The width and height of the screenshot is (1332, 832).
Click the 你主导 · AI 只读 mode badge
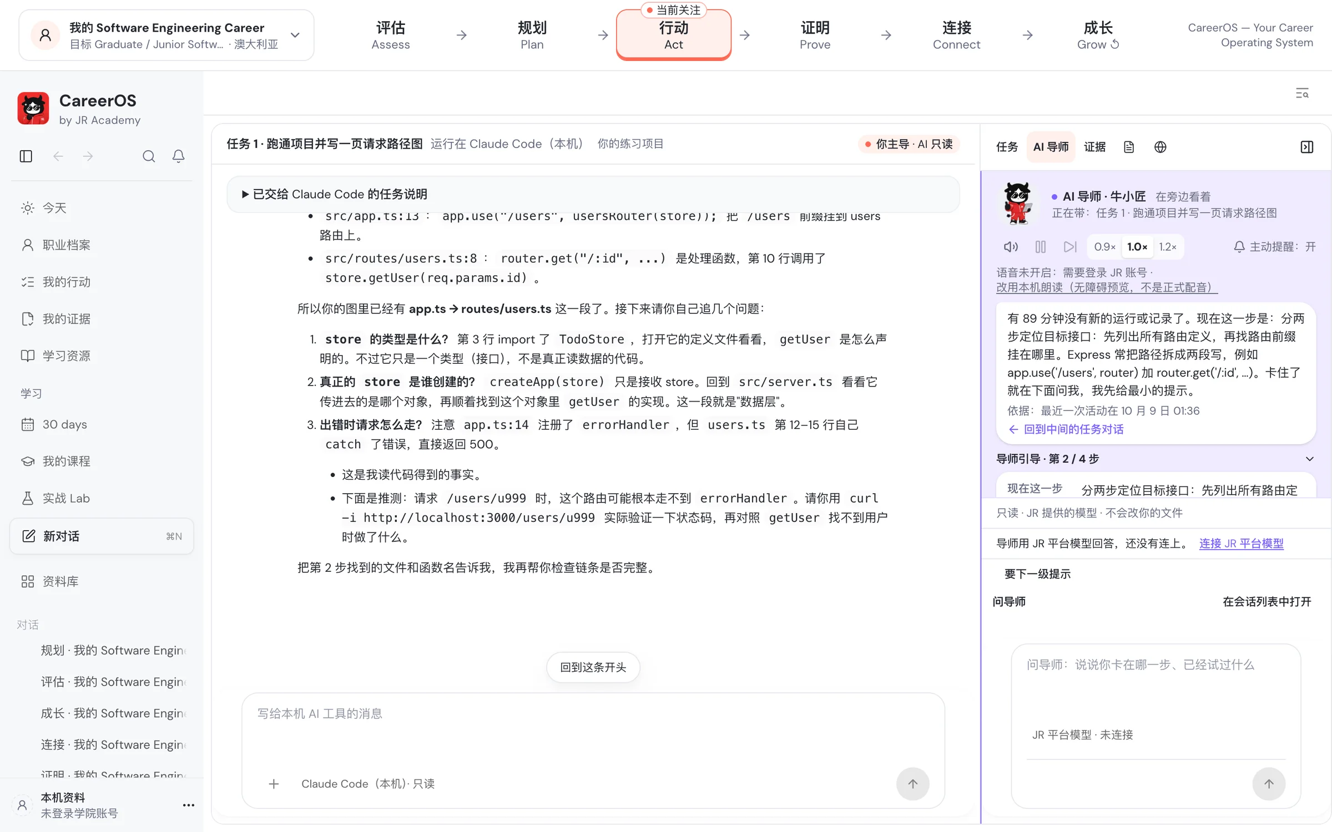click(909, 144)
